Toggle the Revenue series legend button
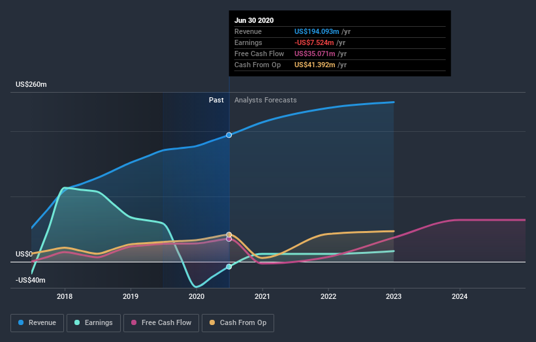The width and height of the screenshot is (536, 342). pos(37,323)
